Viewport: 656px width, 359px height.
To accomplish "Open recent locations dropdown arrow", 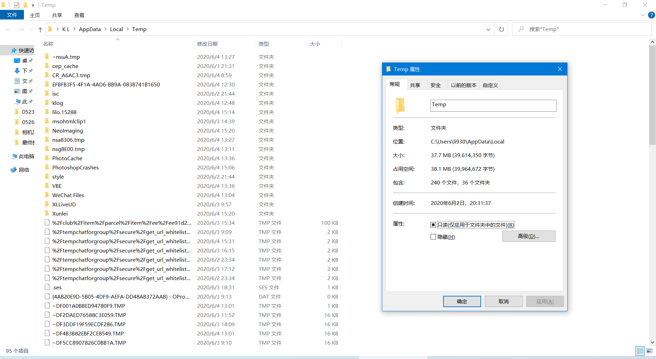I will (x=31, y=29).
